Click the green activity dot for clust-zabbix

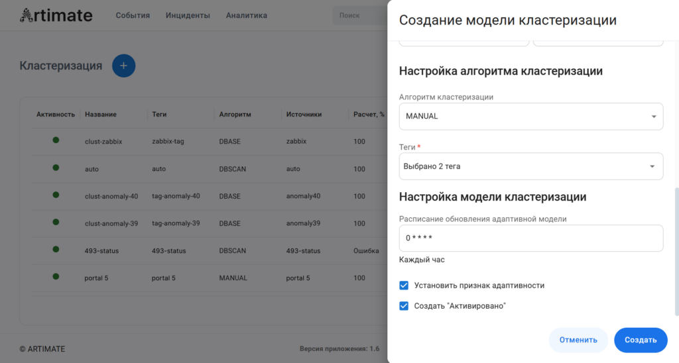coord(56,140)
